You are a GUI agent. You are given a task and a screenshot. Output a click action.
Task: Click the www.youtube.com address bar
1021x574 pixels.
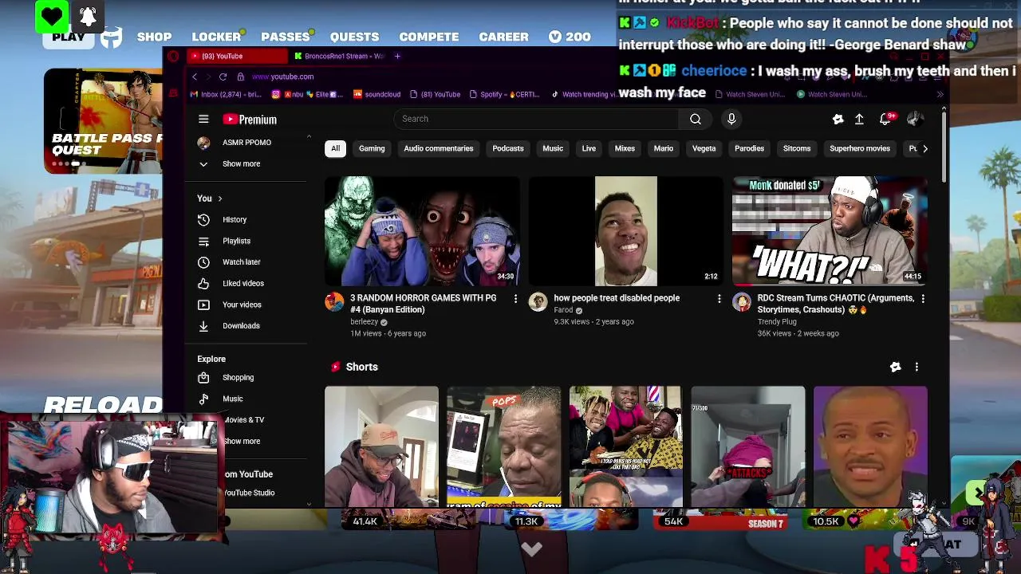(x=282, y=77)
